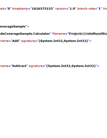Click the overageSample package name text
The width and height of the screenshot is (107, 138).
pyautogui.click(x=13, y=26)
